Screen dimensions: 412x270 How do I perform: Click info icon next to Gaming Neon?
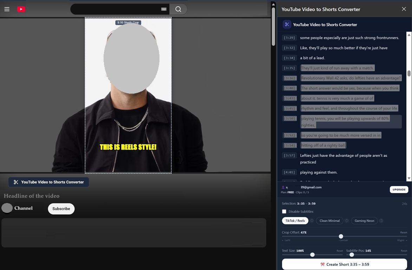[381, 221]
